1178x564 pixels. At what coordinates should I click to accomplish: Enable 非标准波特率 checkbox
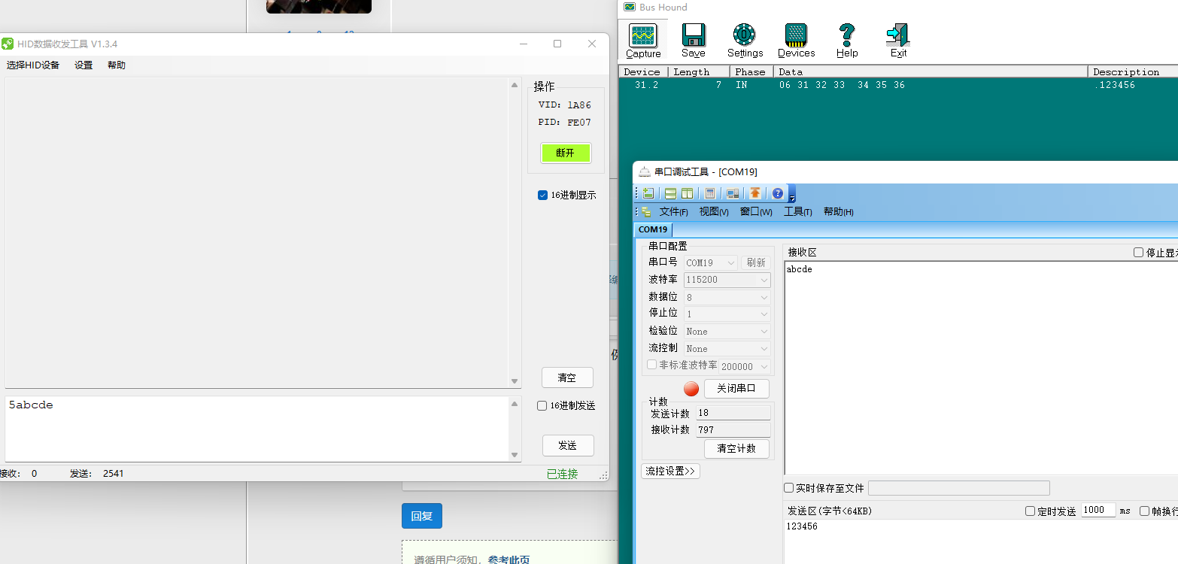[651, 365]
